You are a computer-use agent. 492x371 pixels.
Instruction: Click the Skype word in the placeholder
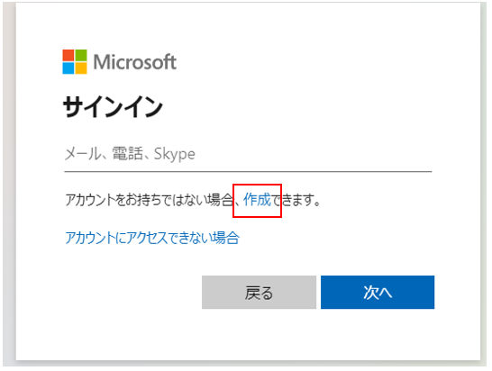tap(175, 154)
